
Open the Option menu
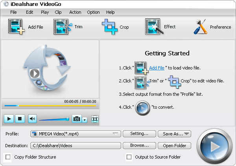93,12
